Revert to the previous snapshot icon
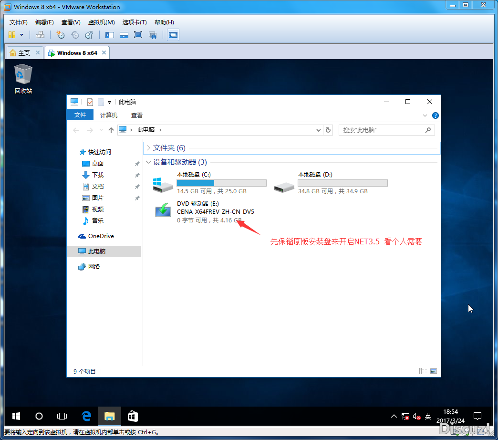Screen dimensions: 498x440 point(75,35)
